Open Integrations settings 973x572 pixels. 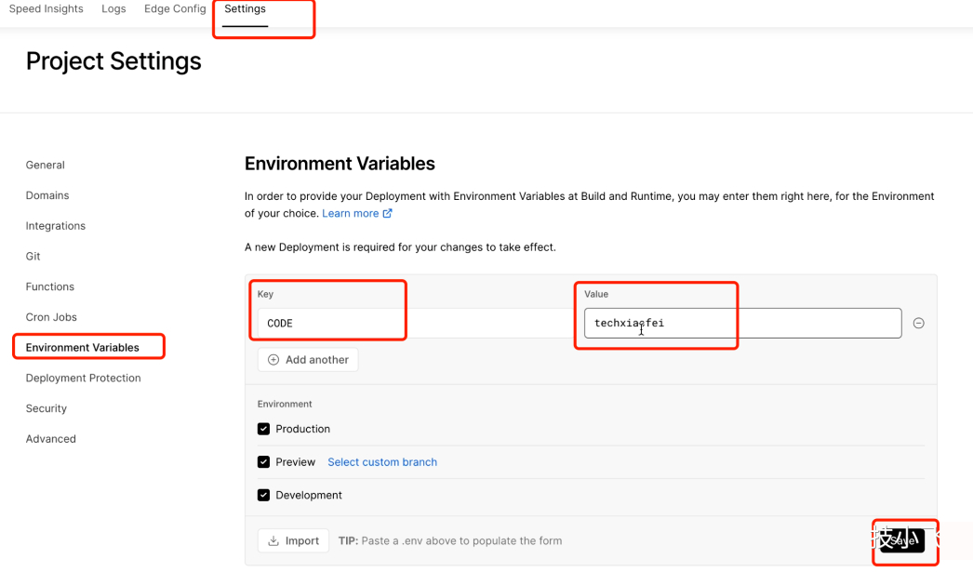pyautogui.click(x=55, y=226)
